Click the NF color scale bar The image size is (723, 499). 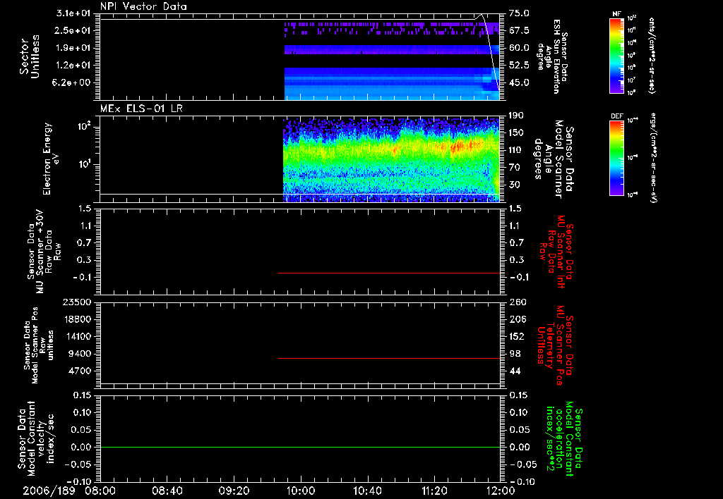pyautogui.click(x=616, y=55)
